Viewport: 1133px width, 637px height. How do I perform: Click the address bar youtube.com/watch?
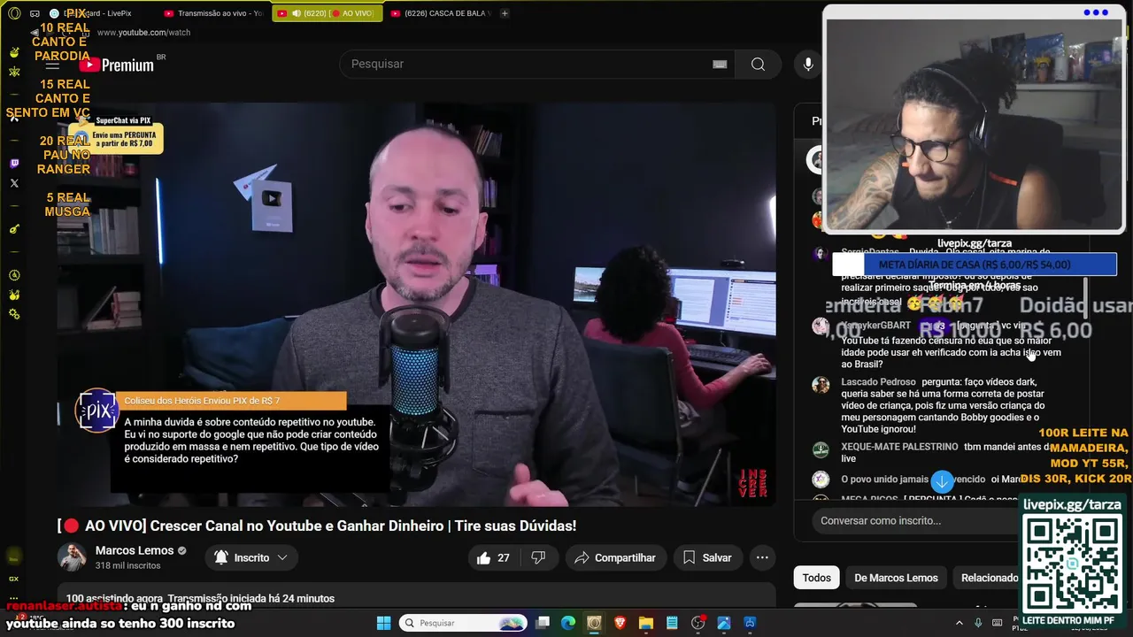coord(143,33)
